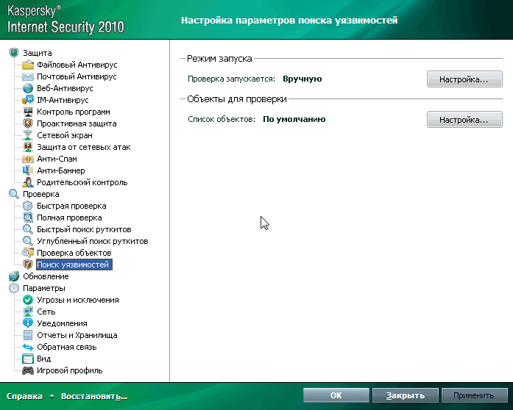This screenshot has height=410, width=513.
Task: Click the funnel icon for Сетевой экран
Action: pyautogui.click(x=28, y=135)
